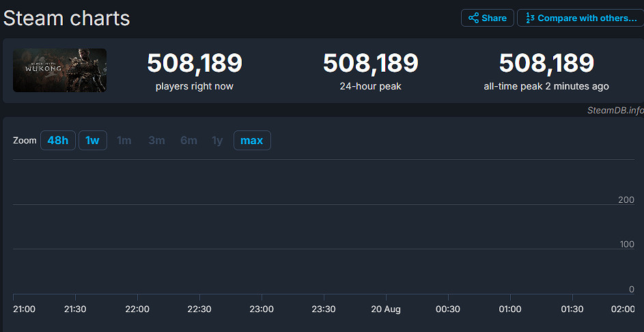Set chart zoom to 48h
The height and width of the screenshot is (332, 644).
58,141
